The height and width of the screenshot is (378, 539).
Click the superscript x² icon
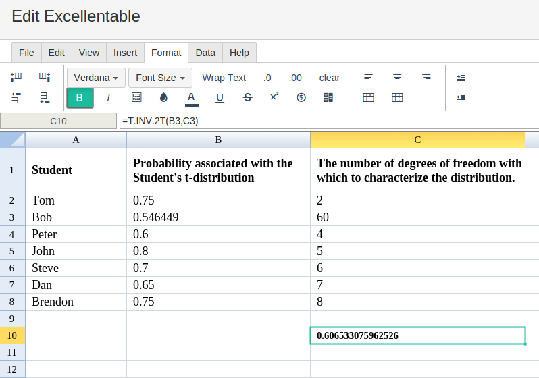pyautogui.click(x=274, y=97)
